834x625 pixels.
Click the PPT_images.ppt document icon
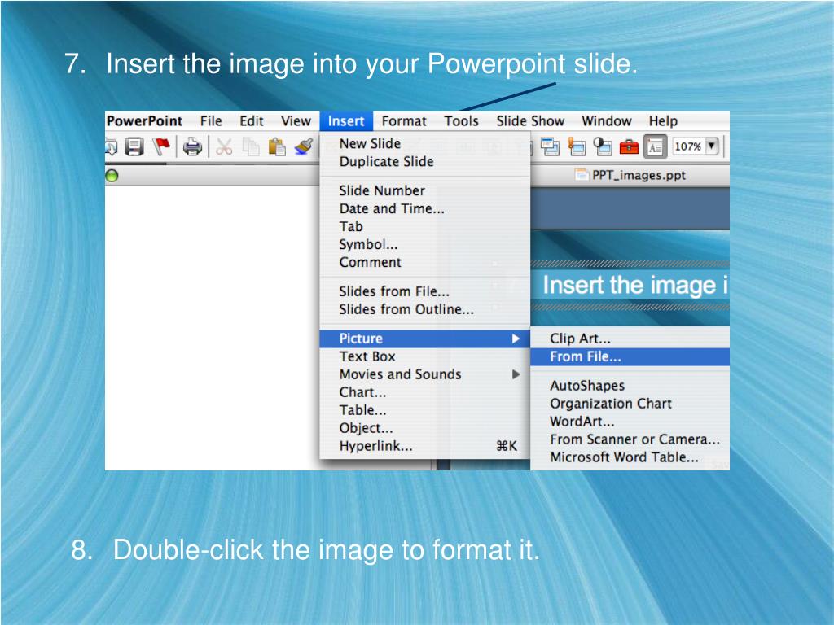coord(582,174)
